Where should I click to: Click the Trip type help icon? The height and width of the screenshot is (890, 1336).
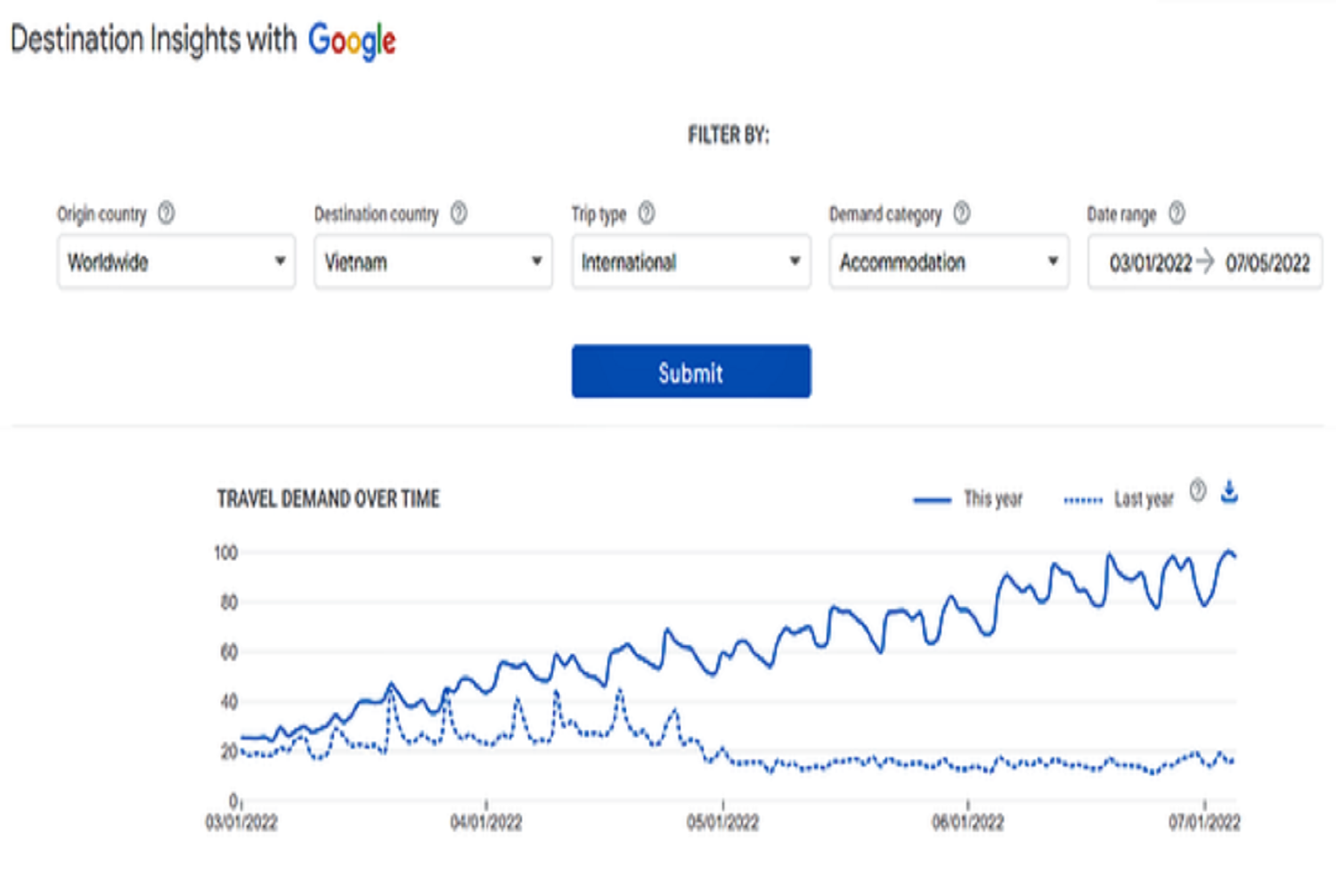(647, 214)
